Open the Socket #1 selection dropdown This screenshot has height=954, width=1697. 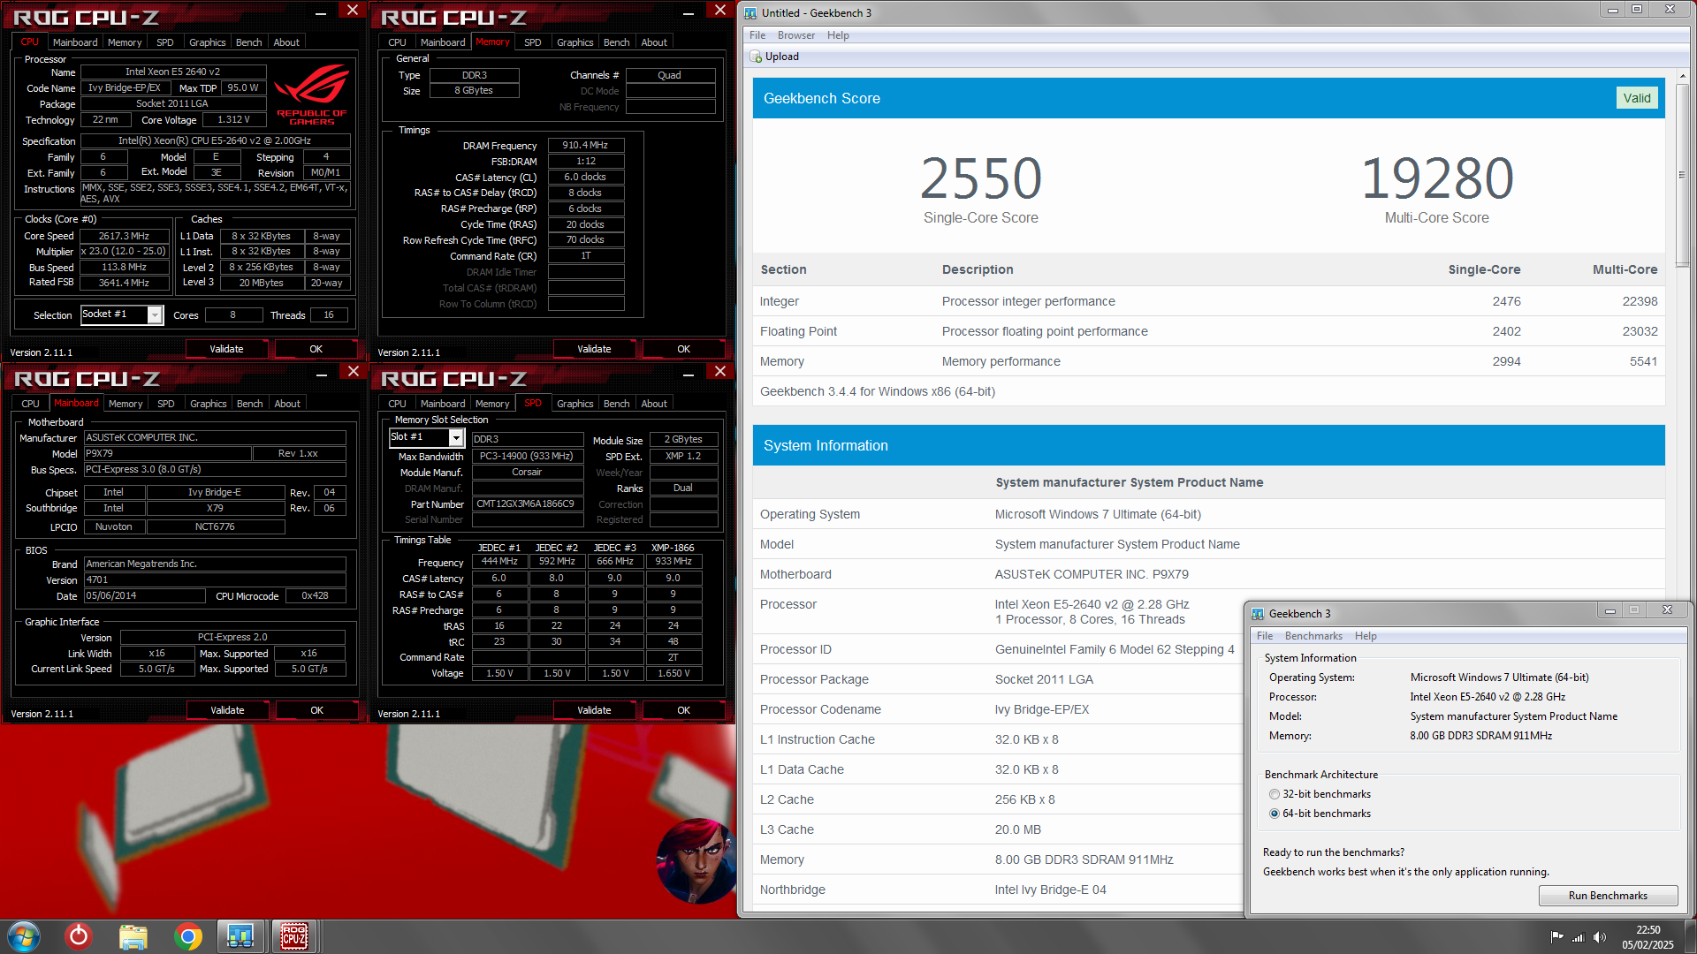click(155, 315)
